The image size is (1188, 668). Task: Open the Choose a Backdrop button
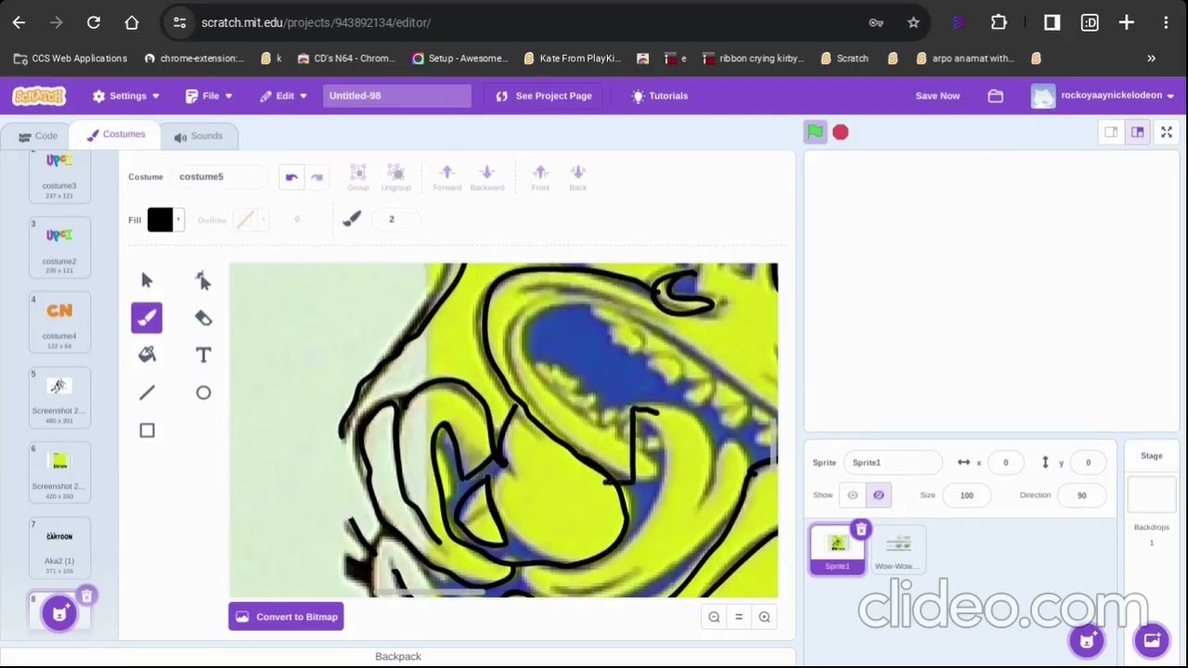(x=1152, y=639)
